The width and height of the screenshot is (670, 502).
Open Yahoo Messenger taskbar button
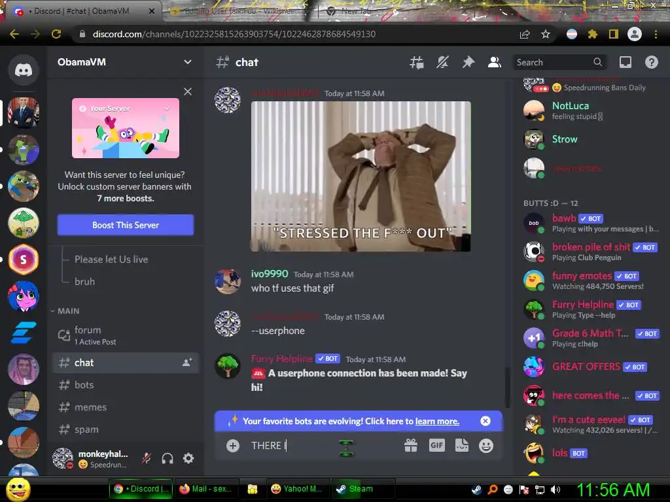click(x=297, y=489)
